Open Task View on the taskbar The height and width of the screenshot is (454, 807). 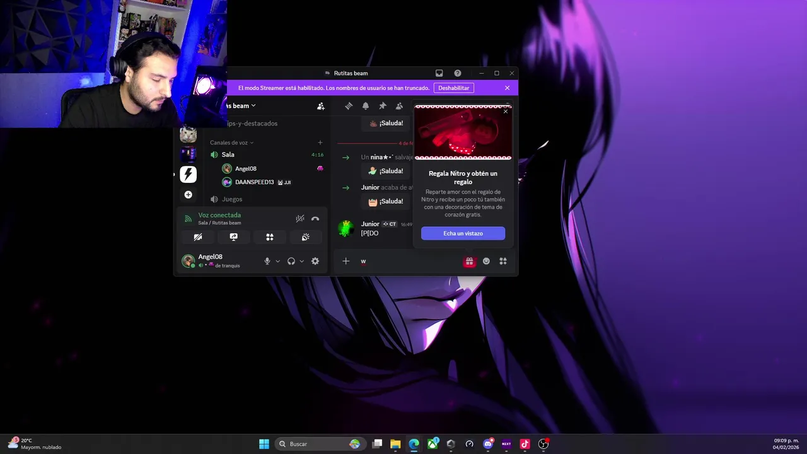tap(377, 444)
